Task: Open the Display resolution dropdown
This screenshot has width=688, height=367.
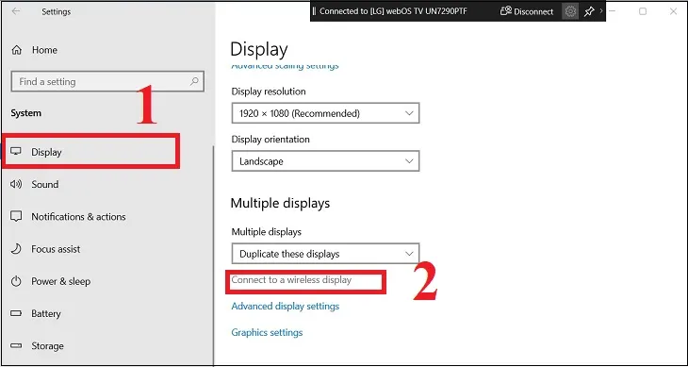Action: (325, 113)
